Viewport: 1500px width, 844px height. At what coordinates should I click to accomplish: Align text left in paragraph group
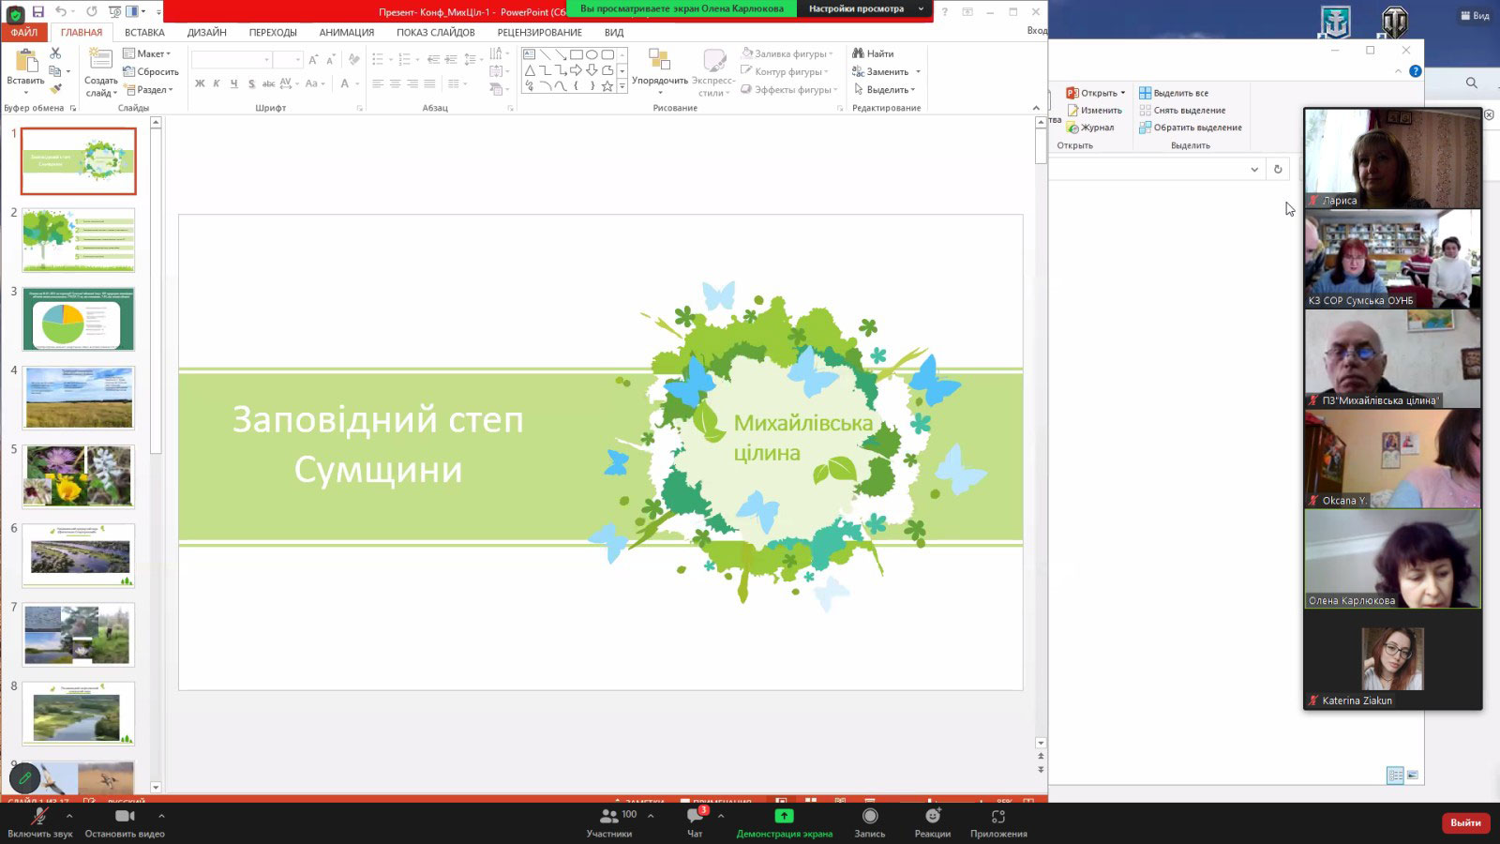coord(377,83)
